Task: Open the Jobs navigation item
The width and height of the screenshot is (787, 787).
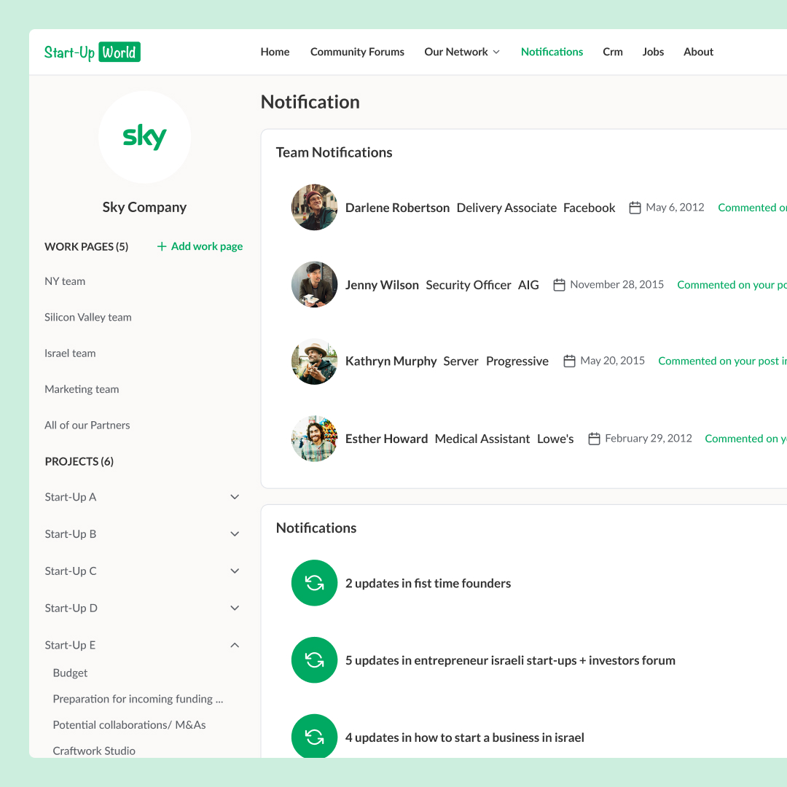Action: click(653, 52)
